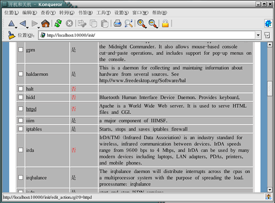Click the Cut toolbar icon

pyautogui.click(x=82, y=23)
